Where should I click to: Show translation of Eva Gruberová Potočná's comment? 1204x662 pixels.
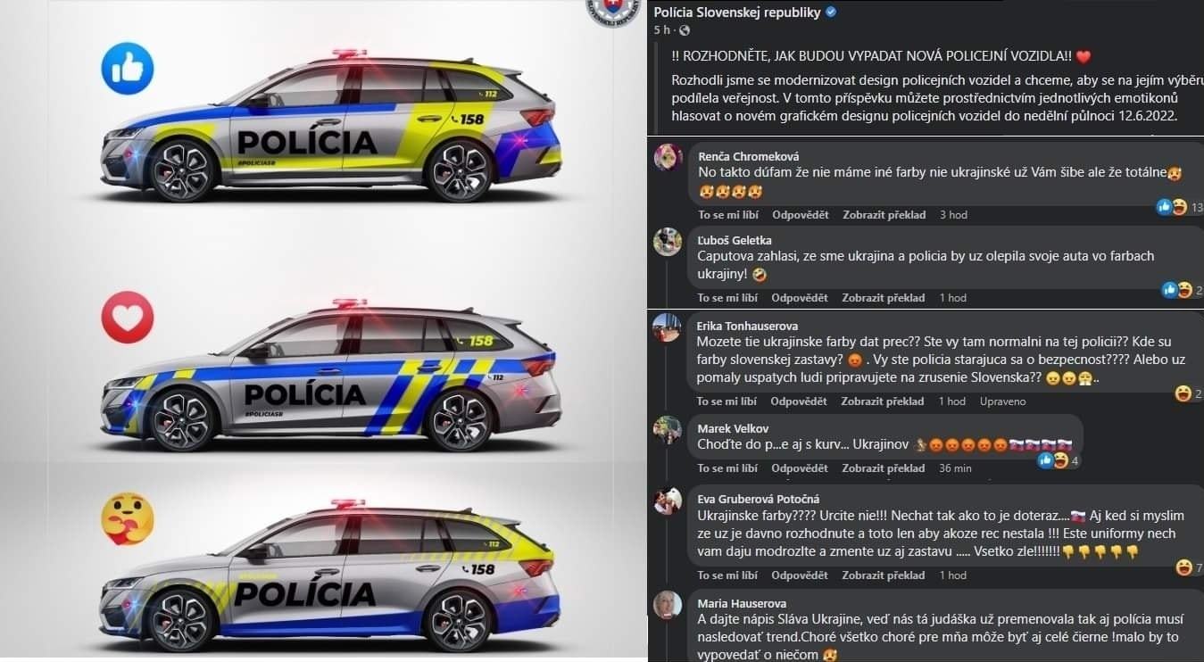883,575
